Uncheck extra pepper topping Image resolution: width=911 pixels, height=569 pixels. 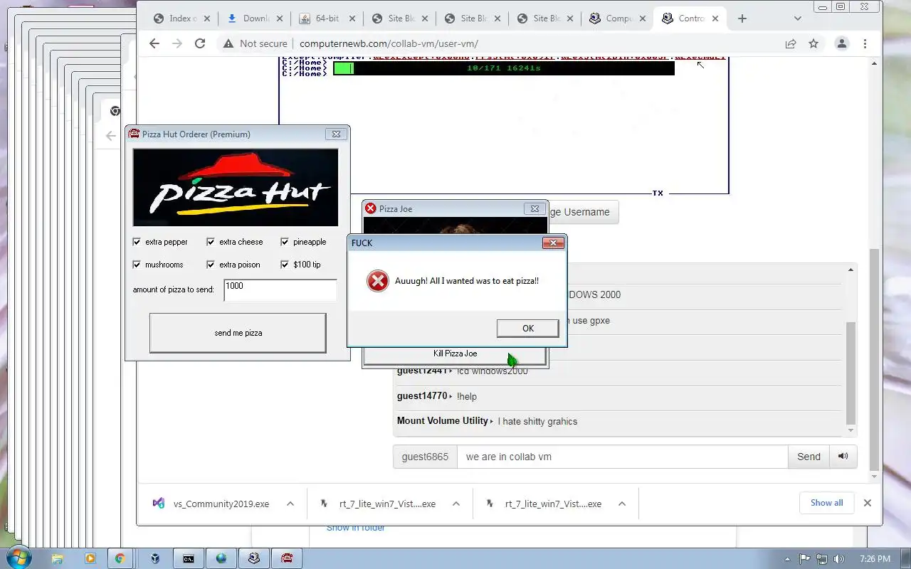pos(137,242)
